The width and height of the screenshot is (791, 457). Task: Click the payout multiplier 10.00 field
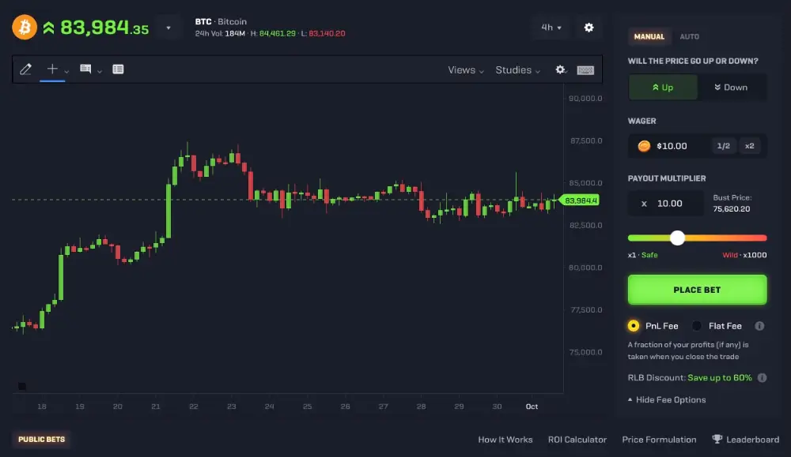click(x=666, y=204)
